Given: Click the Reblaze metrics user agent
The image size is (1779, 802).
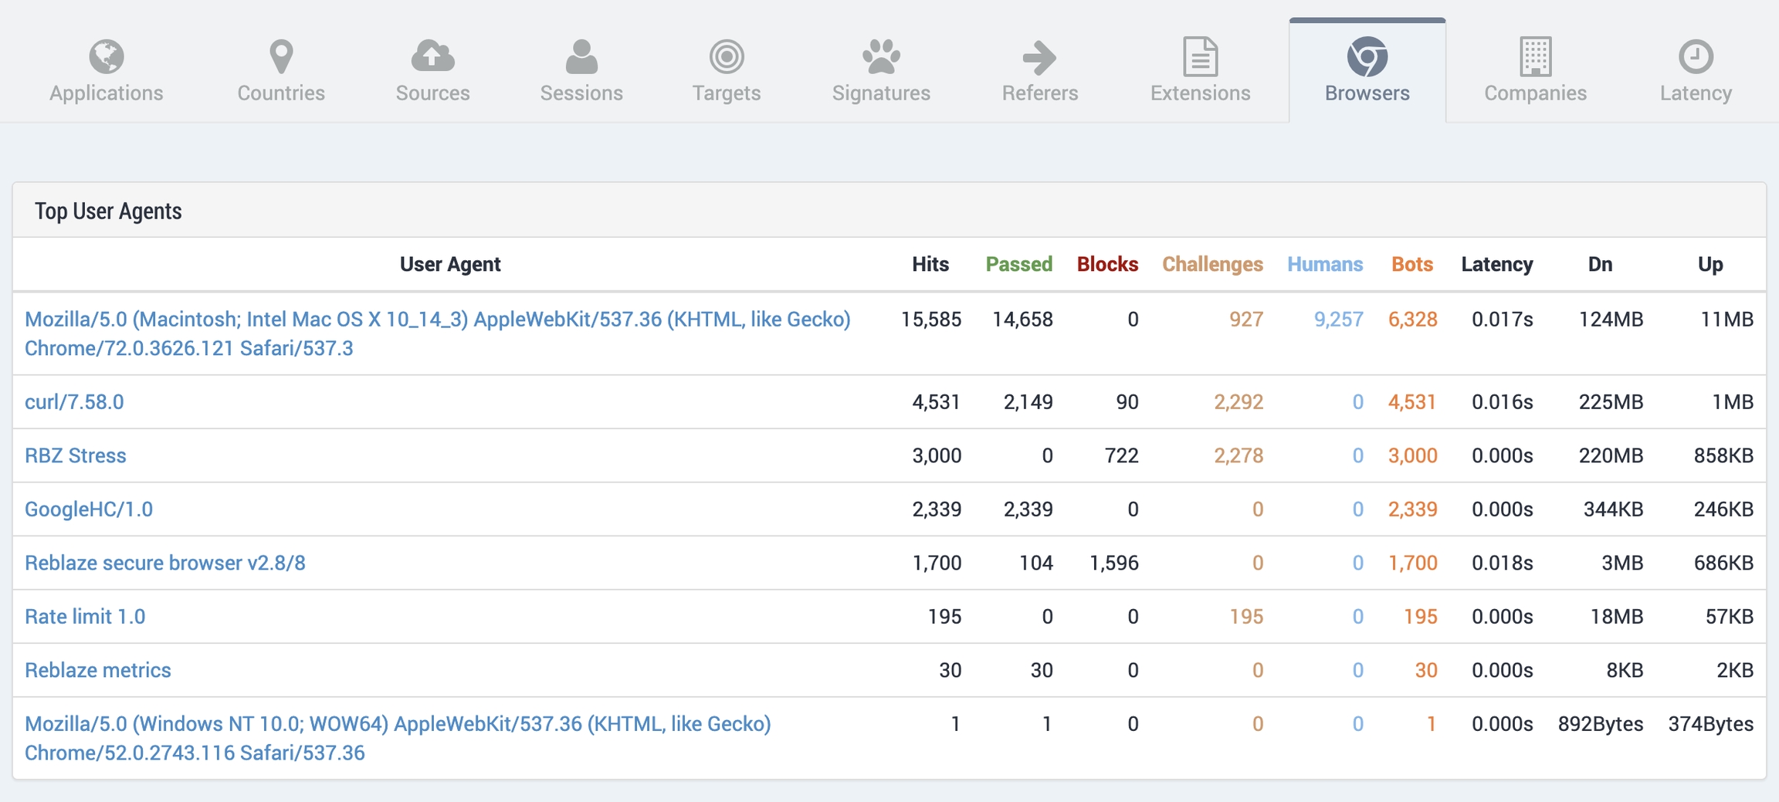Looking at the screenshot, I should [98, 670].
